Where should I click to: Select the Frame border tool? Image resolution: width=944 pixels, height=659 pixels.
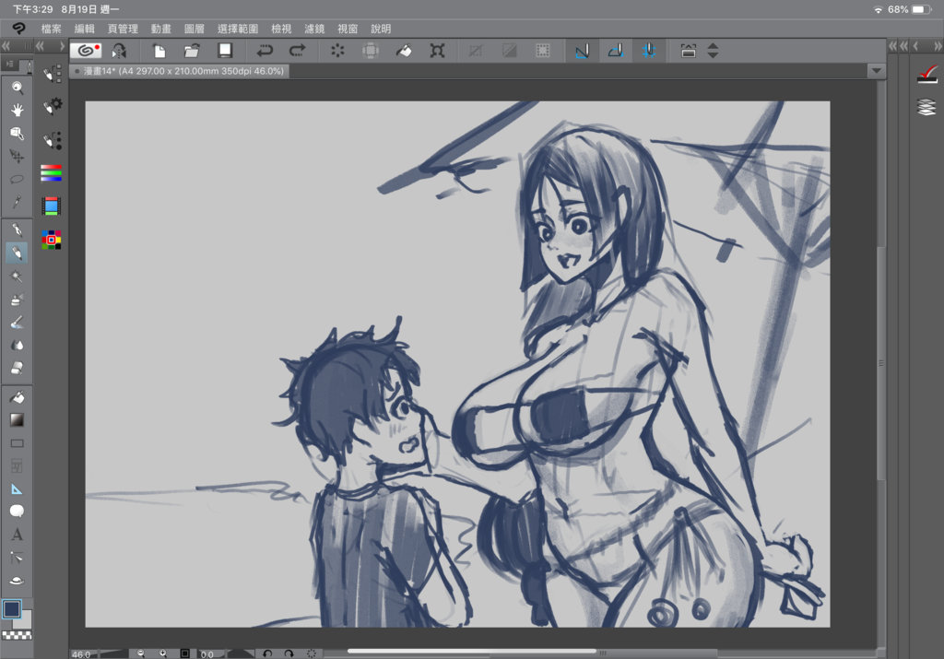coord(17,466)
